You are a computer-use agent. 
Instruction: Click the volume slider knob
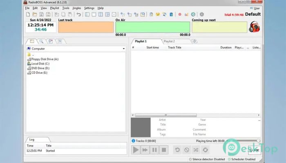258,141
